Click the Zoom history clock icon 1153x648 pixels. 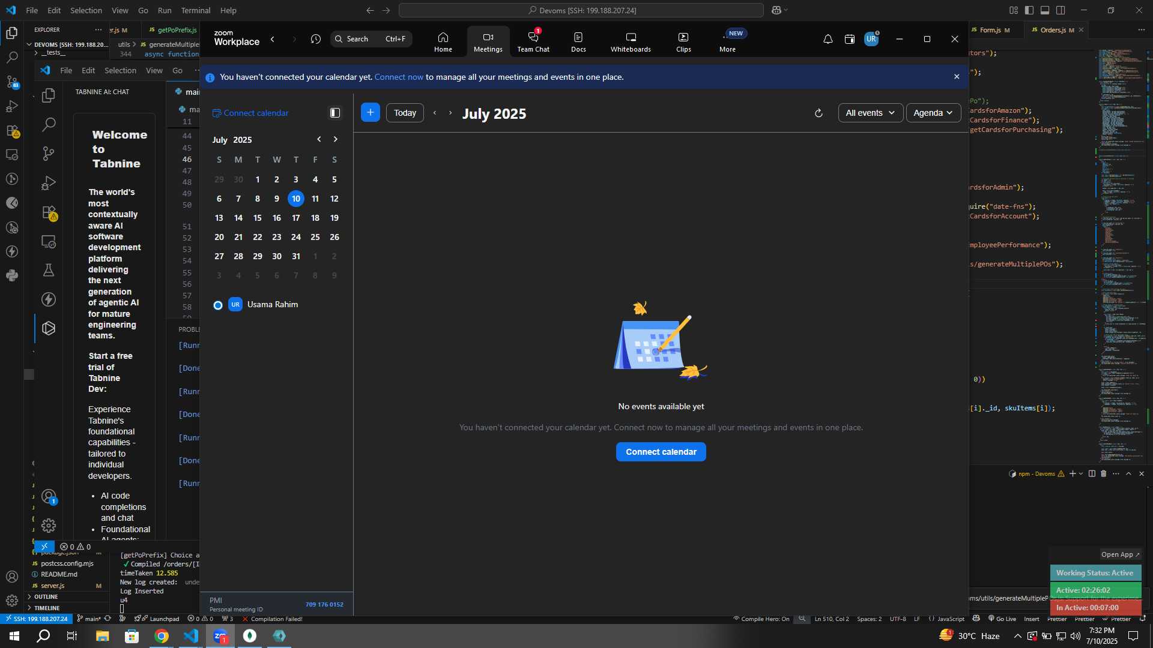click(x=316, y=39)
